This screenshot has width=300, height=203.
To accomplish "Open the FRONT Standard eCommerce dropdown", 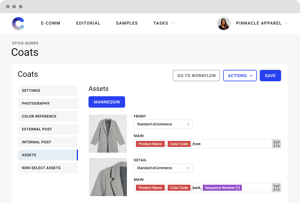I will coord(163,124).
